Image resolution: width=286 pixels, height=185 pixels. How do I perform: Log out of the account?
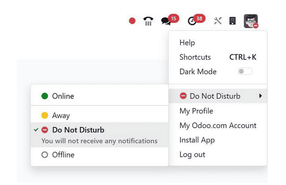(x=192, y=155)
